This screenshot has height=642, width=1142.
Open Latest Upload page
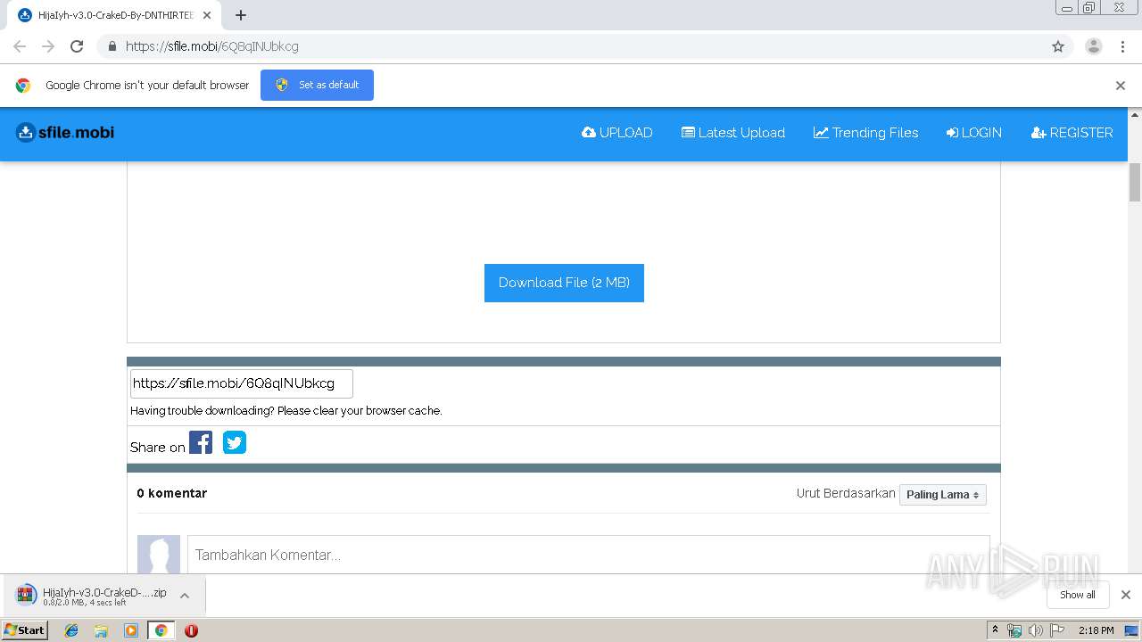[733, 133]
